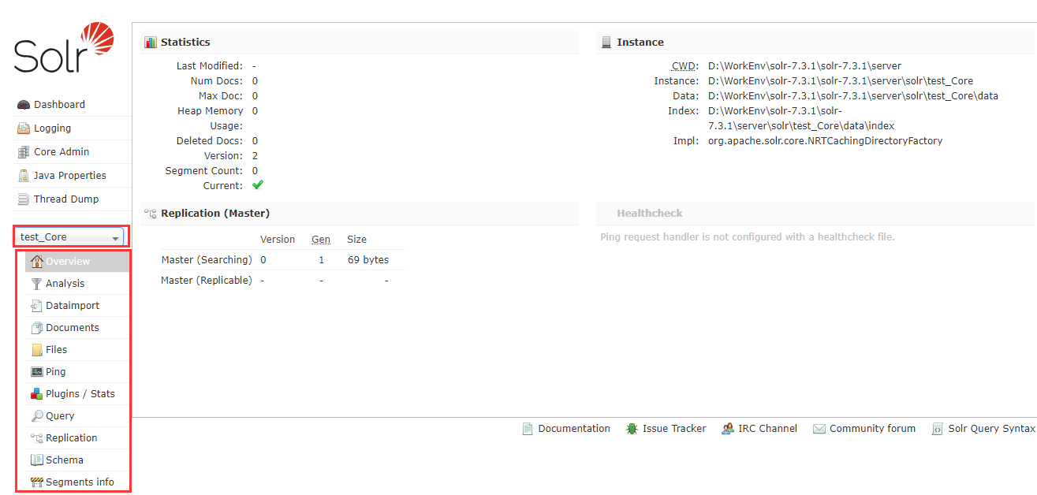Click the Schema book icon
The width and height of the screenshot is (1037, 495).
point(37,460)
